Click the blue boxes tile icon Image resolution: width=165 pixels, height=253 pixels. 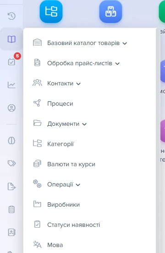(x=110, y=11)
